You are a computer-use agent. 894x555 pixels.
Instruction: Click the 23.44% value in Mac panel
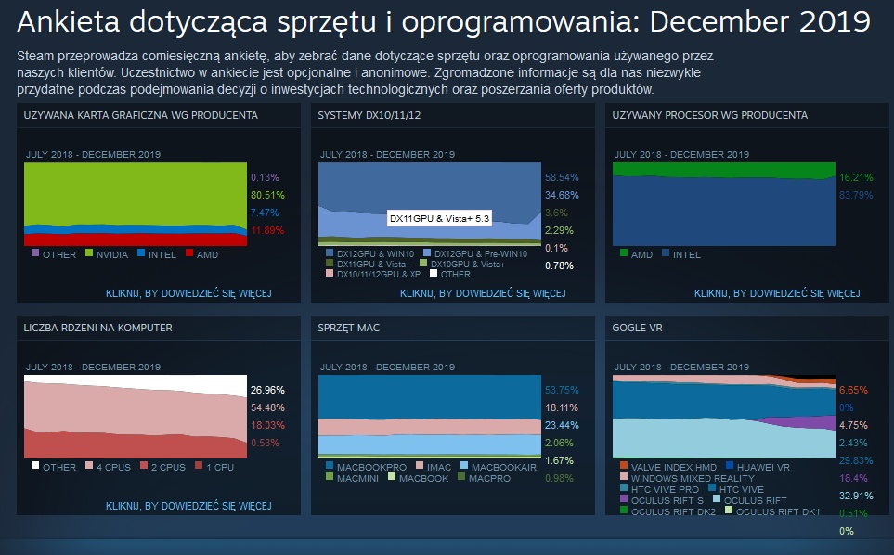click(562, 425)
